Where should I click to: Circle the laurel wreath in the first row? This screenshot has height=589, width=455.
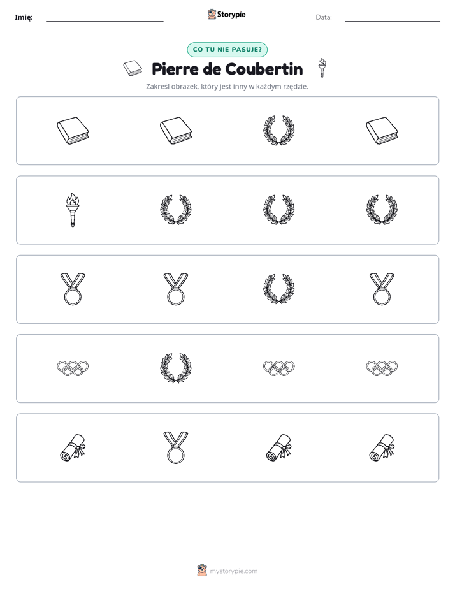coord(278,130)
